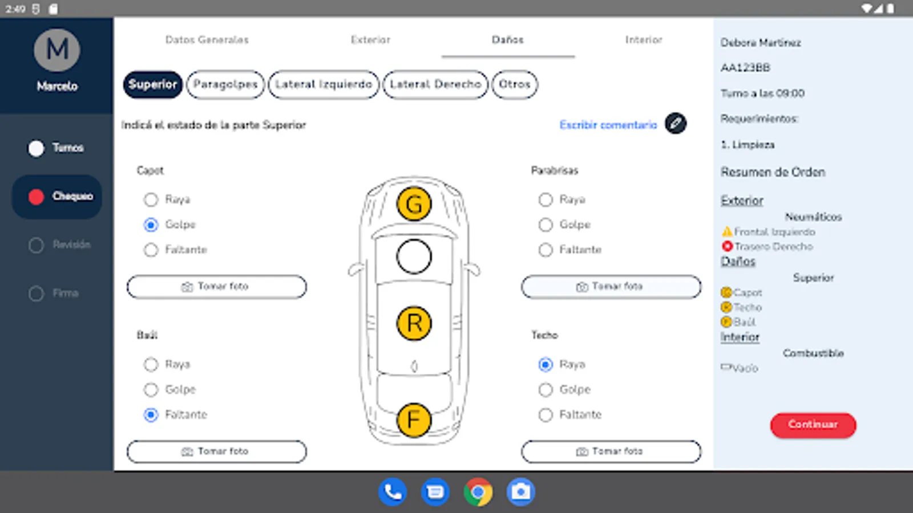Click the 1. Limpieza requirement
This screenshot has height=513, width=913.
pos(748,145)
